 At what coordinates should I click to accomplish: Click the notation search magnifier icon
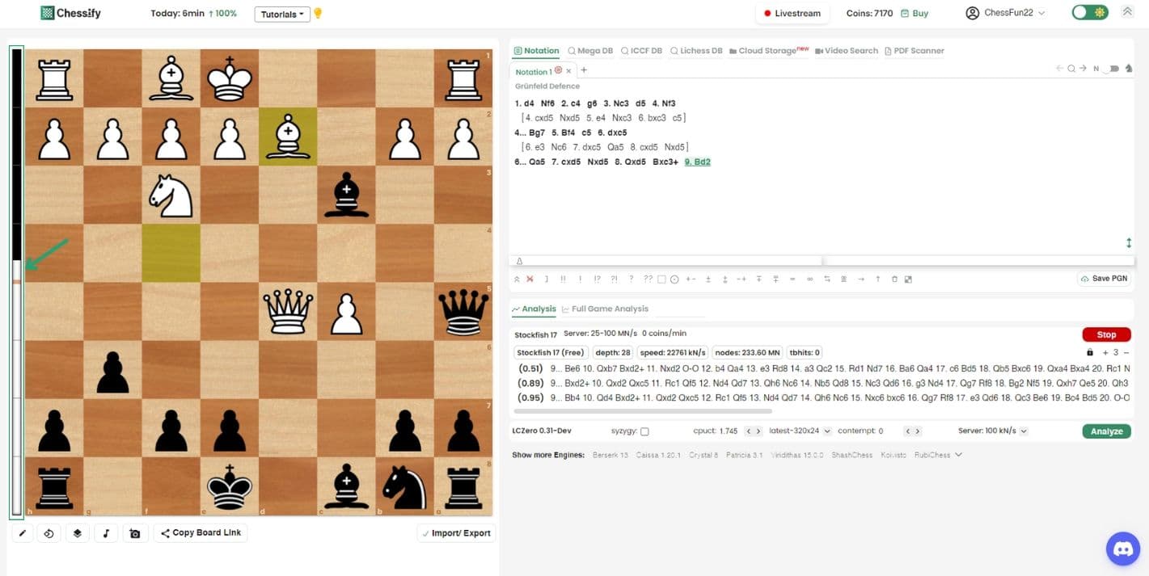point(1071,69)
